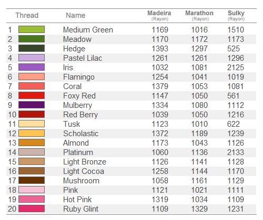Select the Light Cocoa thread name

(x=84, y=171)
